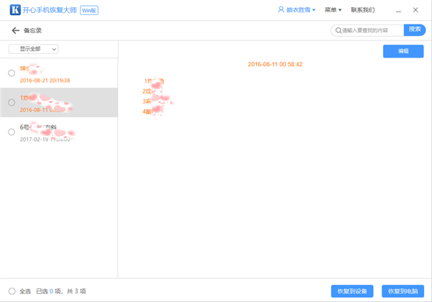This screenshot has height=302, width=432.
Task: Open the 联系我们 menu item
Action: 363,10
